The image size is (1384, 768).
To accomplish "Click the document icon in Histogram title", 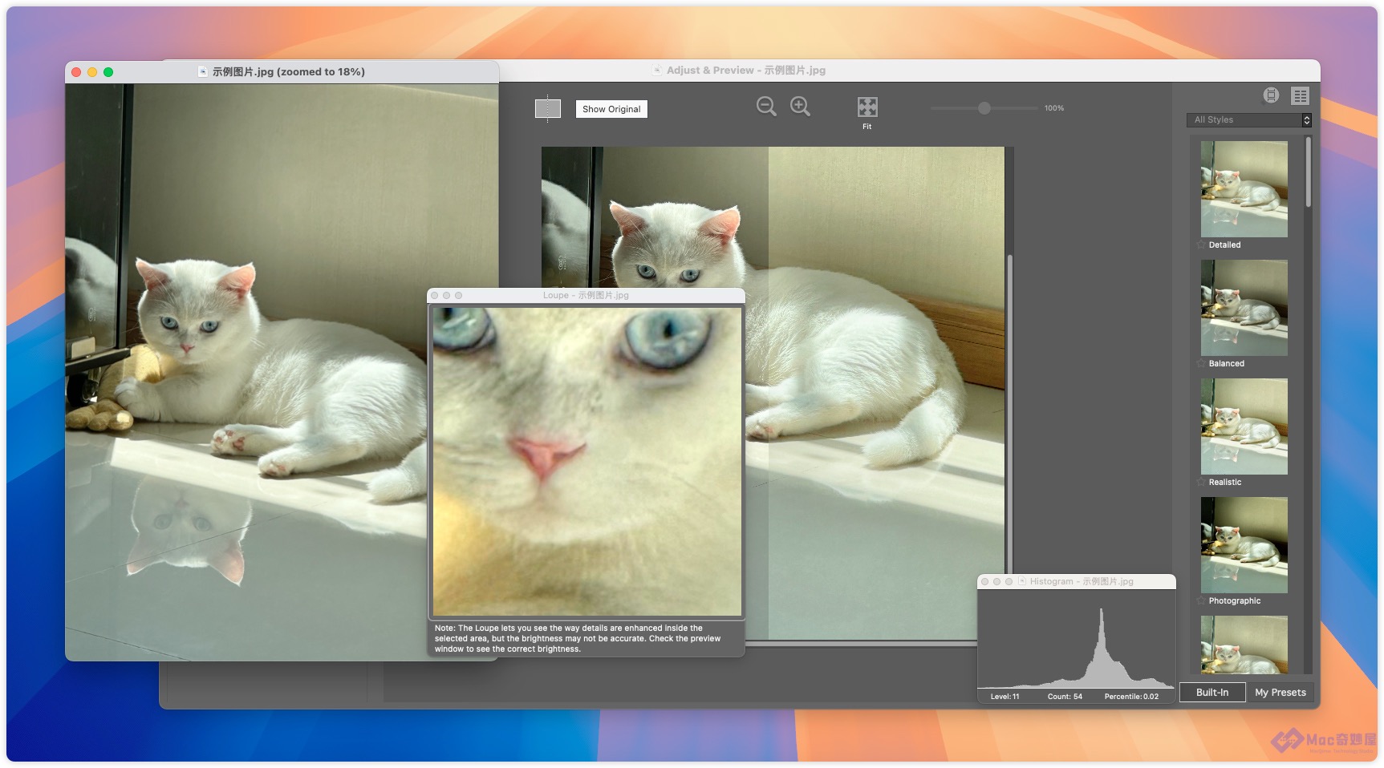I will [x=1022, y=581].
